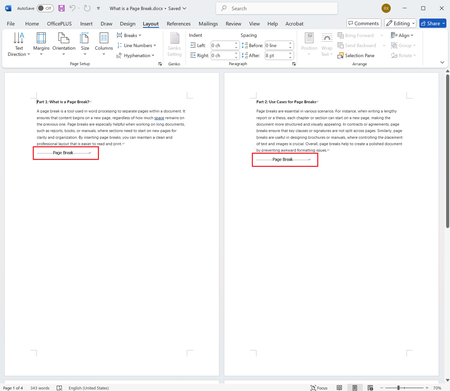Select the Text Direction tool
This screenshot has height=391, width=450.
[x=19, y=44]
